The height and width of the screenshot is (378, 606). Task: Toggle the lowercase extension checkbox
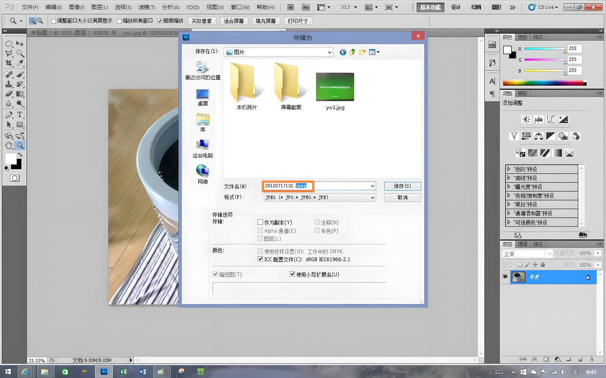click(292, 274)
